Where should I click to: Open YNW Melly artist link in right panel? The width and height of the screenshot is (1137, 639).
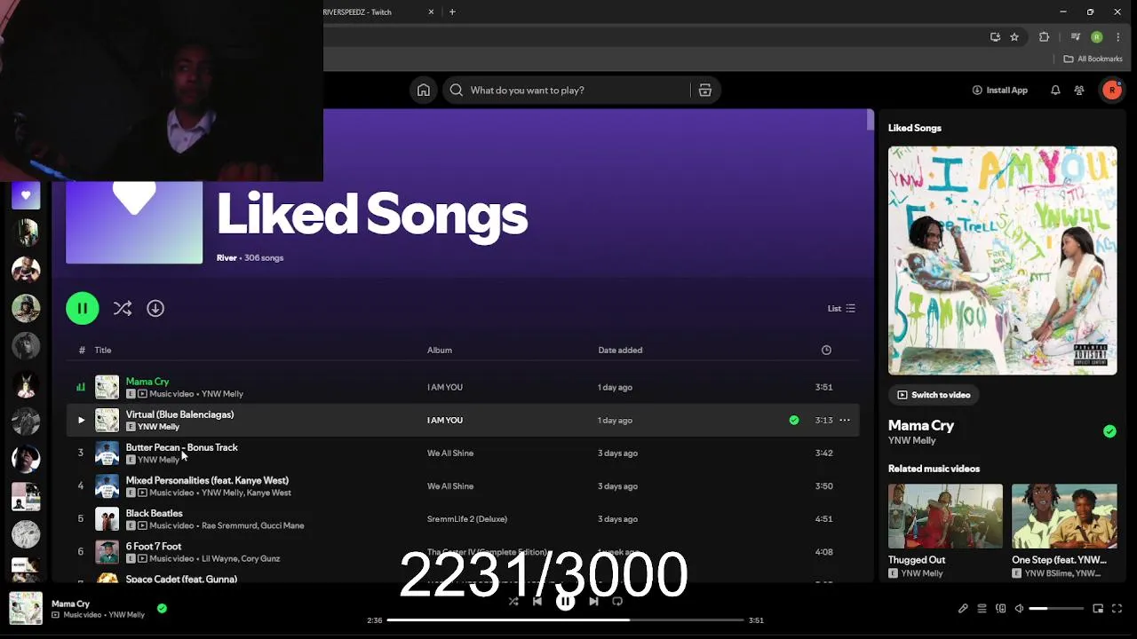912,440
